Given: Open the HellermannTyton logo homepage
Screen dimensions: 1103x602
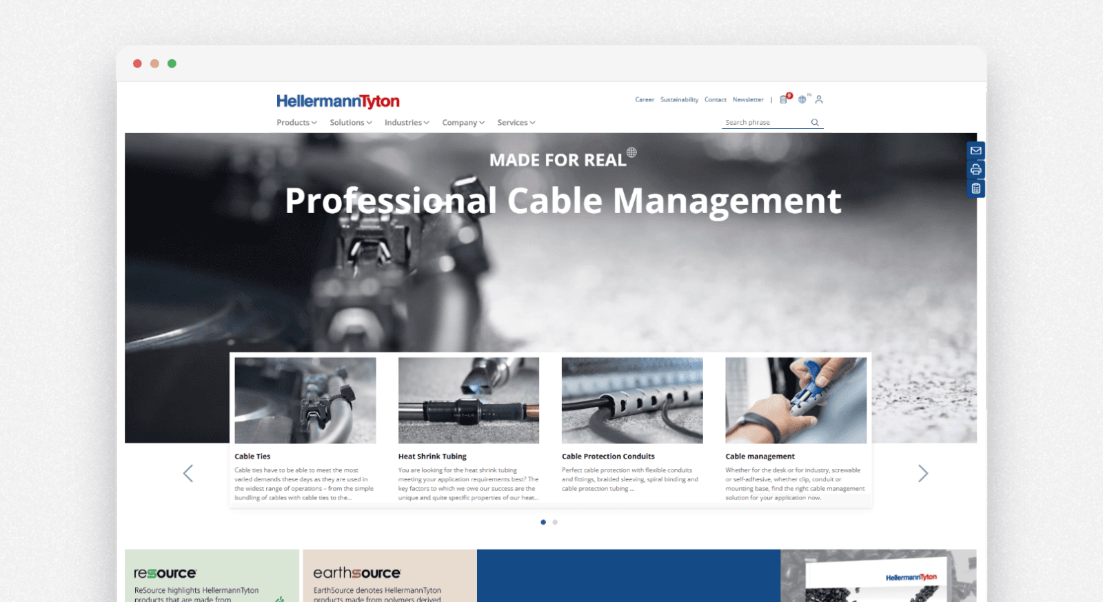Looking at the screenshot, I should pyautogui.click(x=338, y=101).
